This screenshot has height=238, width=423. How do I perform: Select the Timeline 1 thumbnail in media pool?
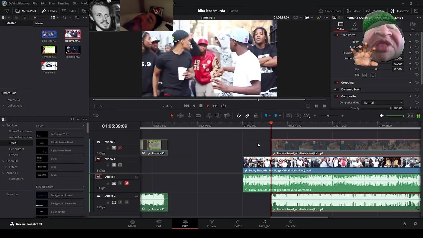[49, 66]
